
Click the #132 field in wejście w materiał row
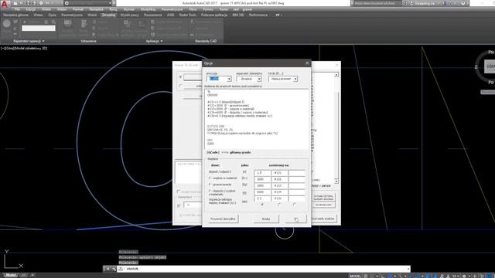tap(279, 179)
